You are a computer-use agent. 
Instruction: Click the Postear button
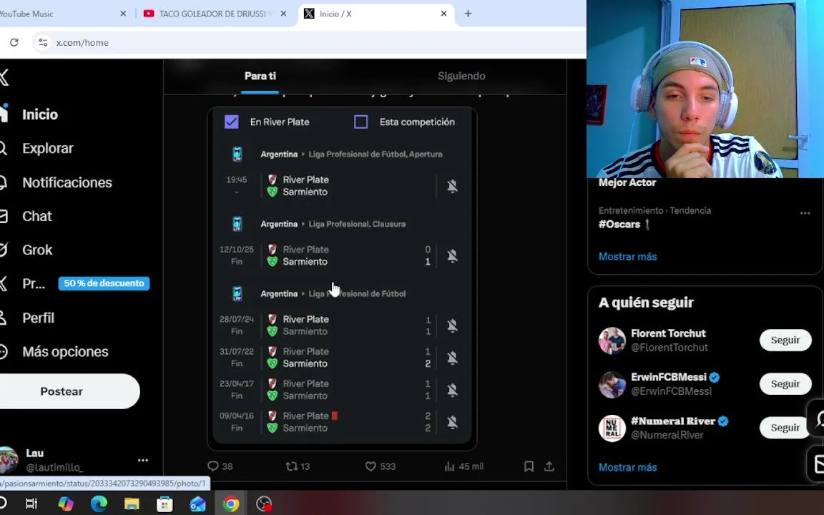click(x=62, y=391)
